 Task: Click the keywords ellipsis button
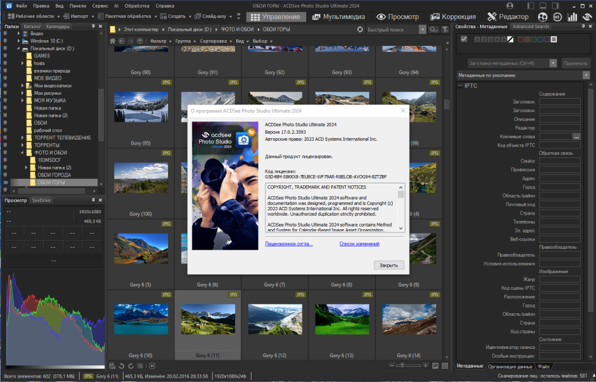(577, 136)
